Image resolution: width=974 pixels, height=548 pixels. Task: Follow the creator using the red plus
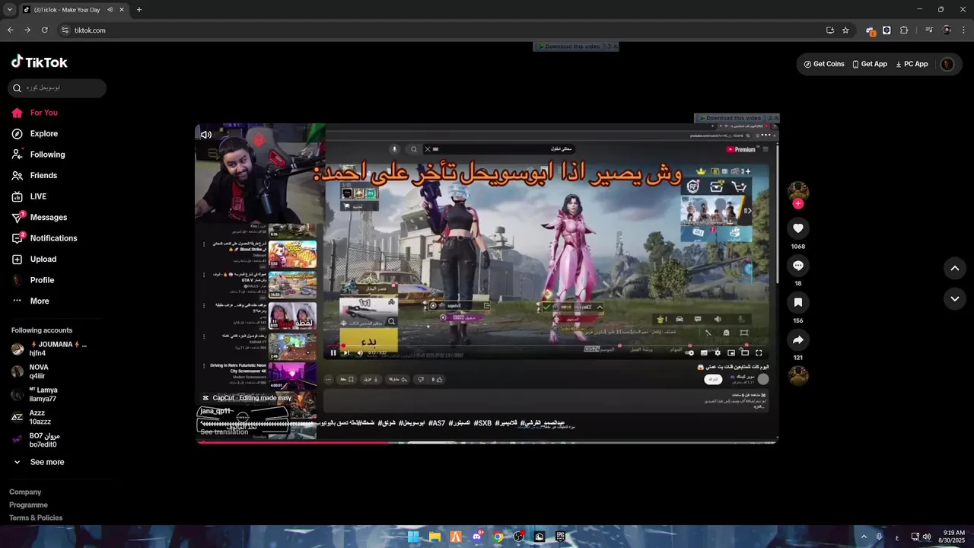(x=798, y=204)
